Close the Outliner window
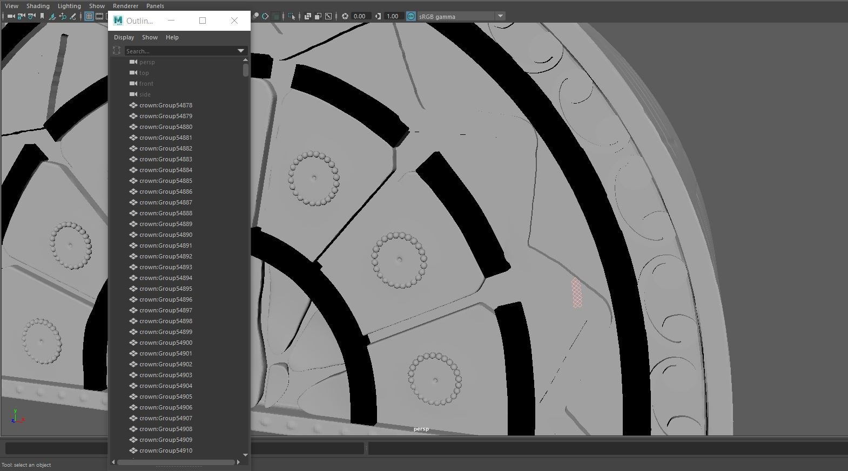The height and width of the screenshot is (471, 848). pyautogui.click(x=234, y=21)
